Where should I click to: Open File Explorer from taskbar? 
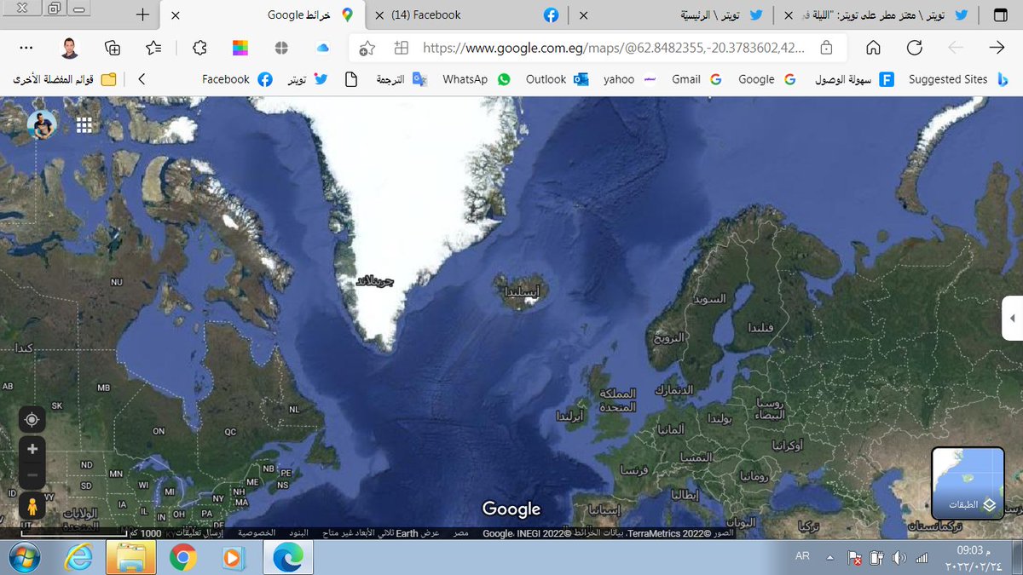tap(130, 558)
